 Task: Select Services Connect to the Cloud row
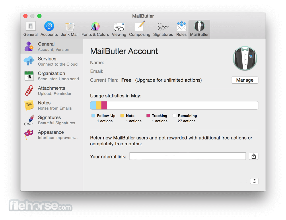point(52,61)
